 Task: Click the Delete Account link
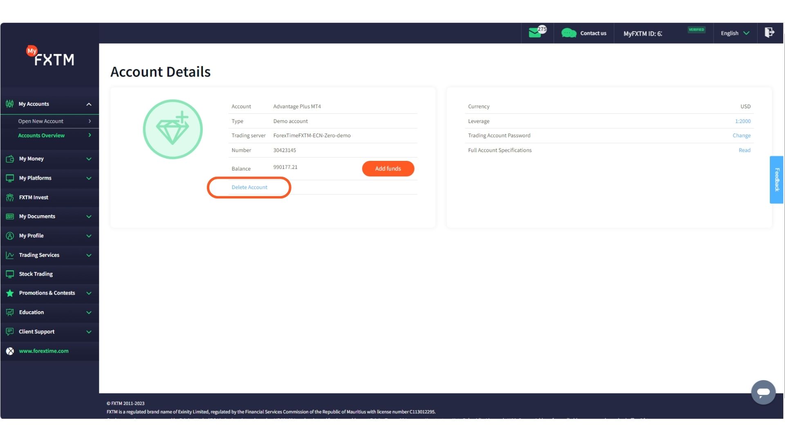click(x=249, y=187)
